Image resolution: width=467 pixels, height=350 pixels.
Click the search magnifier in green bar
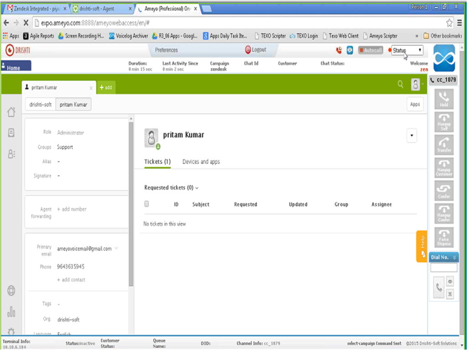400,84
